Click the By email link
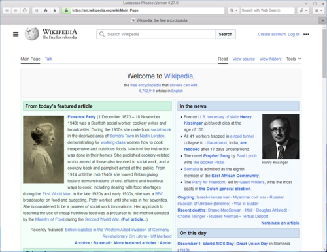 point(101,243)
